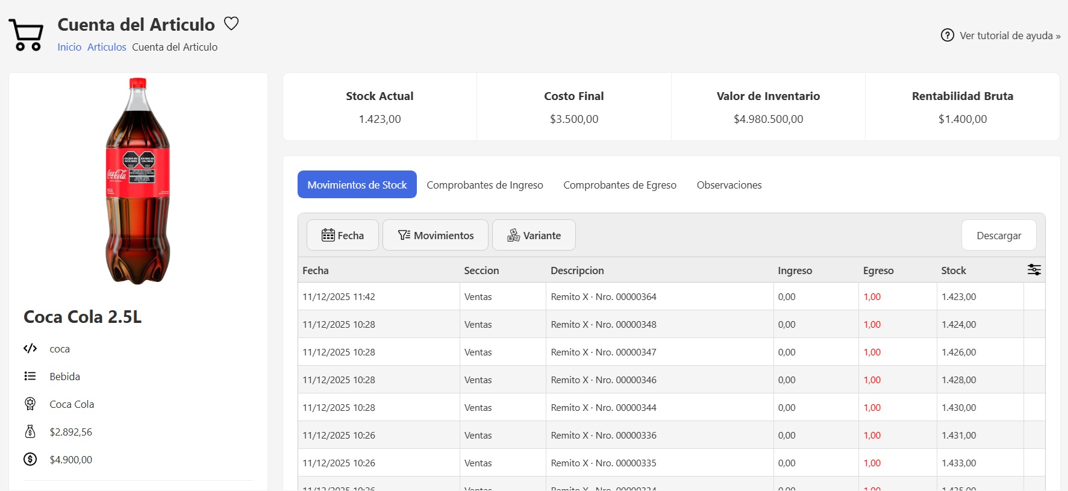The width and height of the screenshot is (1068, 491).
Task: Open table column settings sliders icon
Action: point(1034,270)
